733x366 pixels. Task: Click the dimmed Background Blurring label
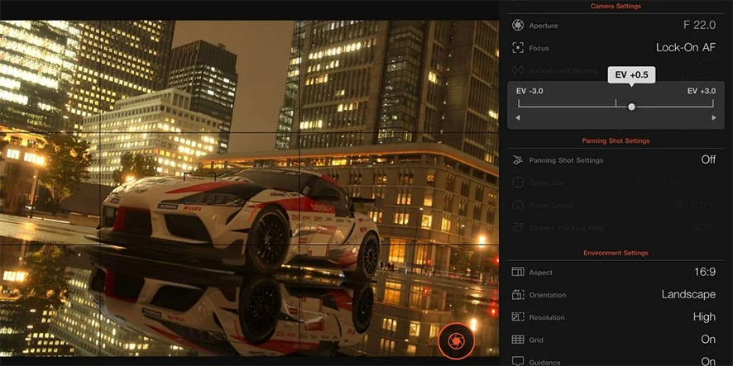[563, 71]
